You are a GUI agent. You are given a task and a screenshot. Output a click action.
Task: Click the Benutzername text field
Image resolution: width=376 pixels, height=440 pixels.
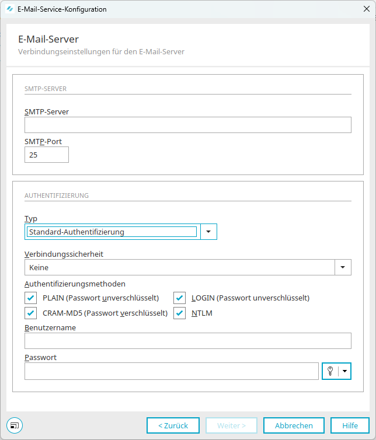[x=188, y=341]
